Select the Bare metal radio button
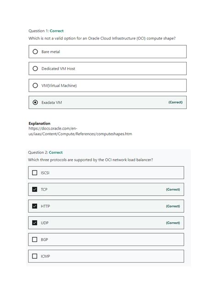217x307 pixels. [x=35, y=52]
